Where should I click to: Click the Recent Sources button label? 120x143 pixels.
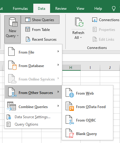[44, 40]
